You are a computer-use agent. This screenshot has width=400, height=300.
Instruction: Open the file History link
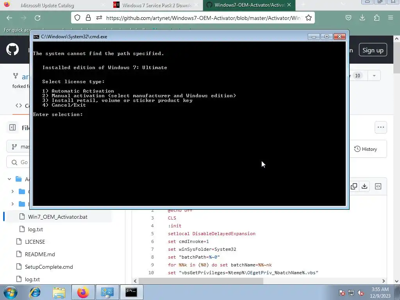(366, 149)
